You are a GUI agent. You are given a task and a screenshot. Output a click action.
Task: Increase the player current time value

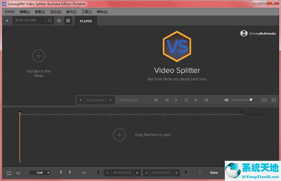[x=111, y=100]
